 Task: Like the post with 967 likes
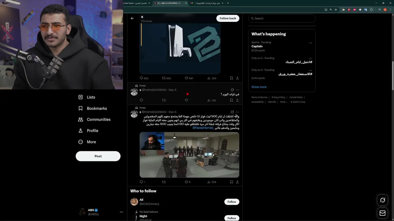pos(186,78)
